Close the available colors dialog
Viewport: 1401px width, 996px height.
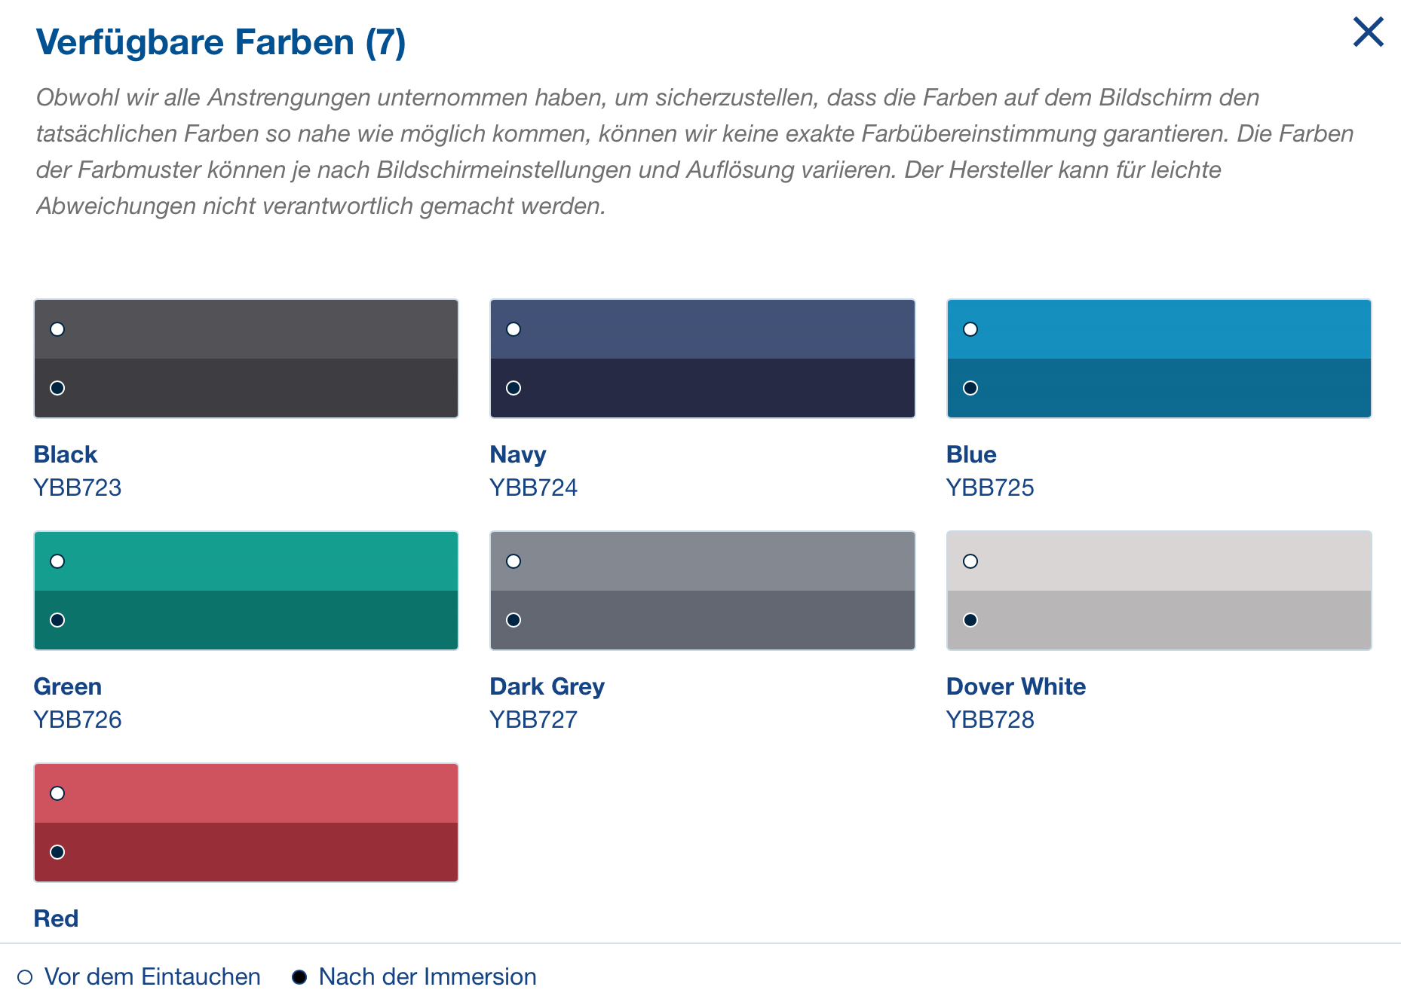pos(1368,32)
